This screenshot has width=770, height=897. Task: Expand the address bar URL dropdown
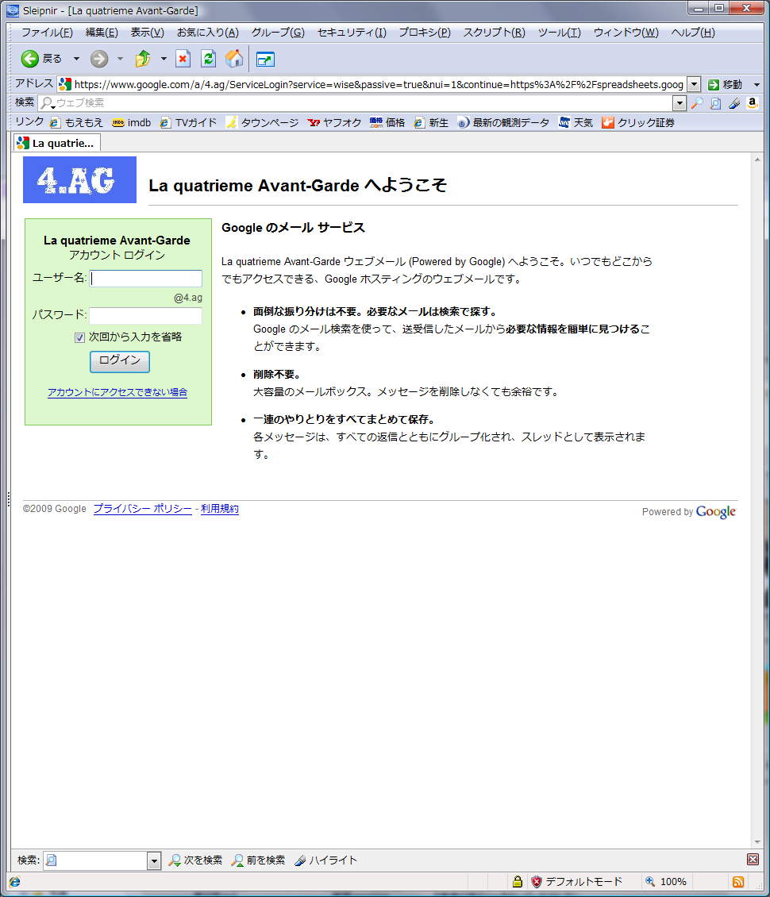point(694,84)
